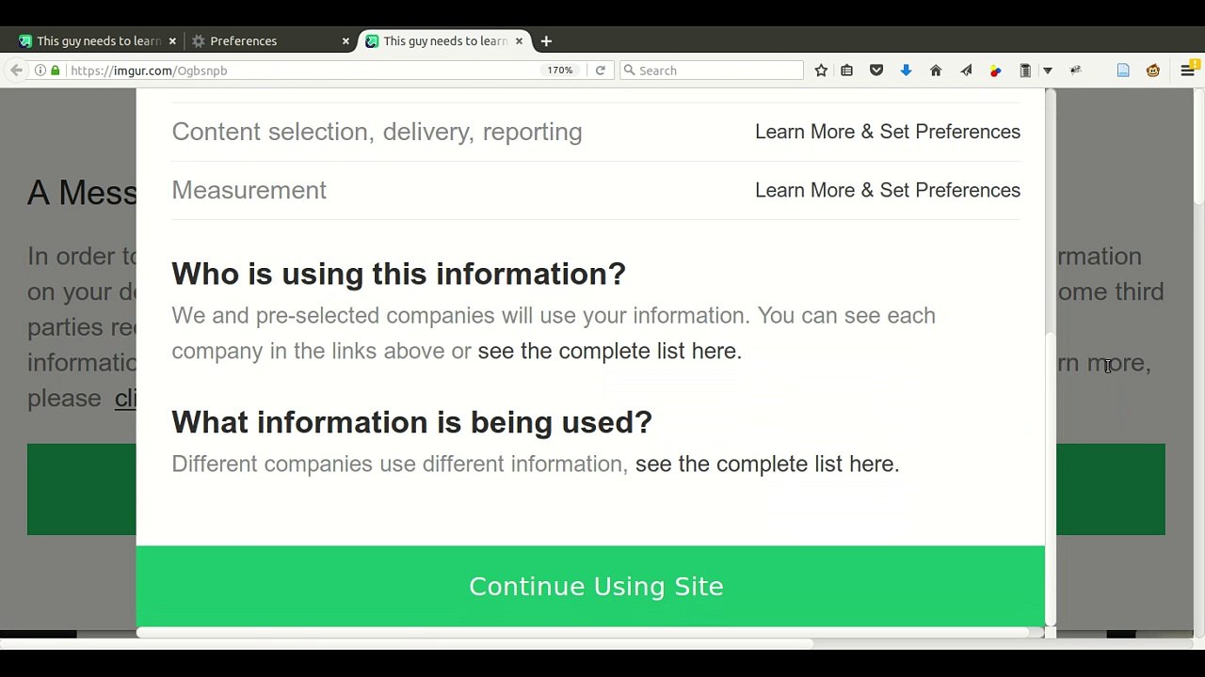The image size is (1205, 677).
Task: Click 'What information is being used?' heading
Action: (411, 422)
